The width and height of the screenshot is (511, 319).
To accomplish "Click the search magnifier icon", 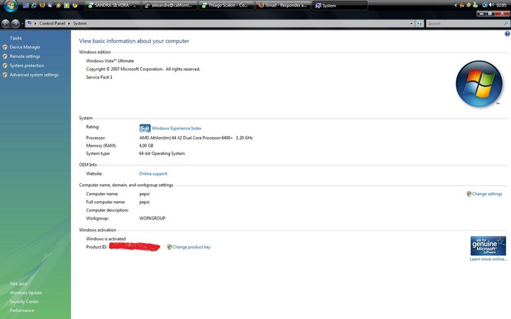I will click(x=506, y=24).
